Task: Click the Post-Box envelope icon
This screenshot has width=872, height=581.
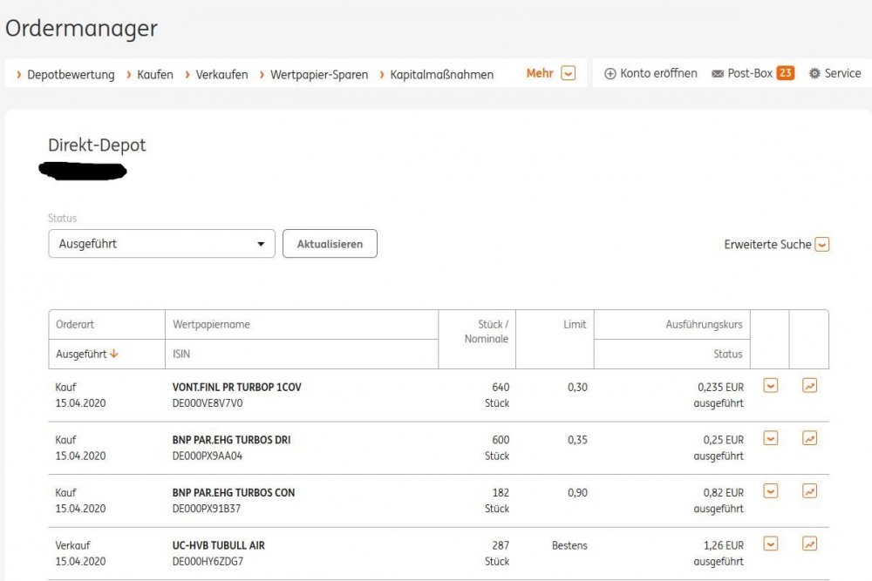Action: 718,74
